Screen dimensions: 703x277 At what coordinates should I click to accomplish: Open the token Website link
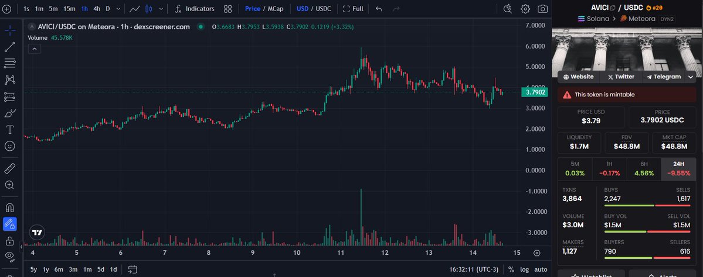pyautogui.click(x=578, y=77)
